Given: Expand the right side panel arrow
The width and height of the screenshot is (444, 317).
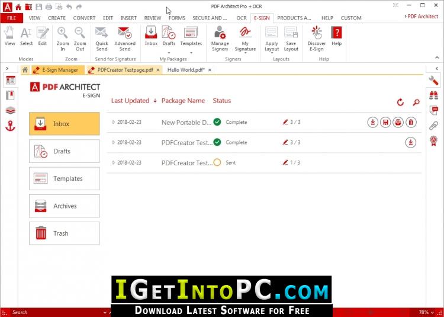Looking at the screenshot, I should click(x=437, y=69).
